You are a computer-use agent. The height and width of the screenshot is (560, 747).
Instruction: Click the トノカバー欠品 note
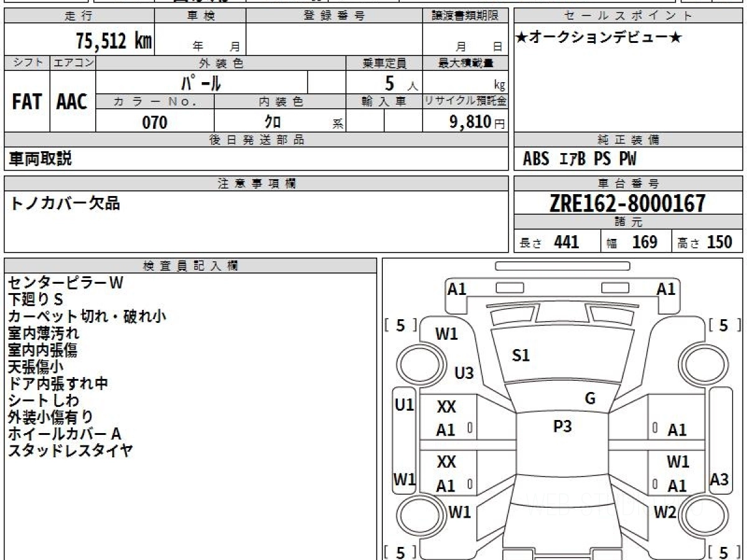(65, 203)
